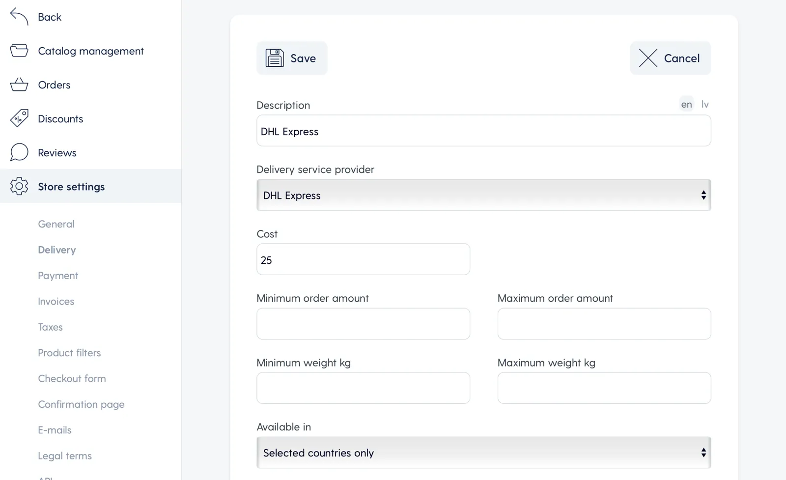Open Delivery settings submenu item
The height and width of the screenshot is (480, 786).
pos(57,250)
